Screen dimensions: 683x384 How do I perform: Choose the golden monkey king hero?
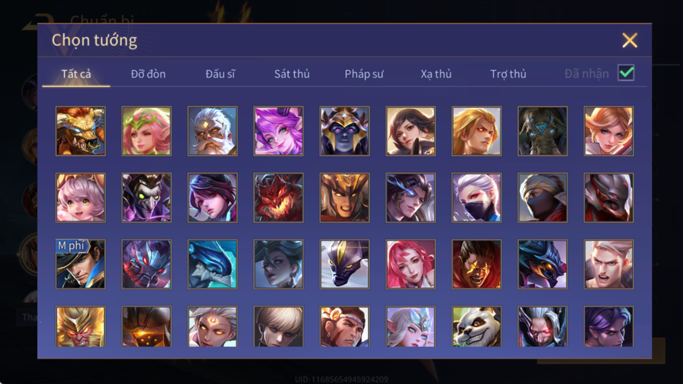[x=80, y=326]
